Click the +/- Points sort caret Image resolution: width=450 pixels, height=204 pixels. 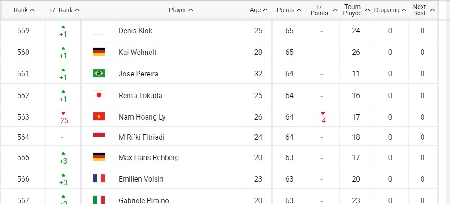click(x=335, y=10)
